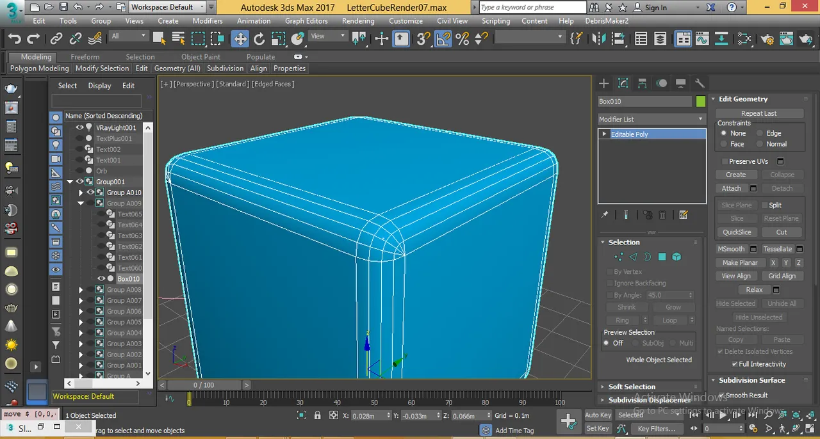Image resolution: width=820 pixels, height=439 pixels.
Task: Click the Render Production teapot icon
Action: 805,39
